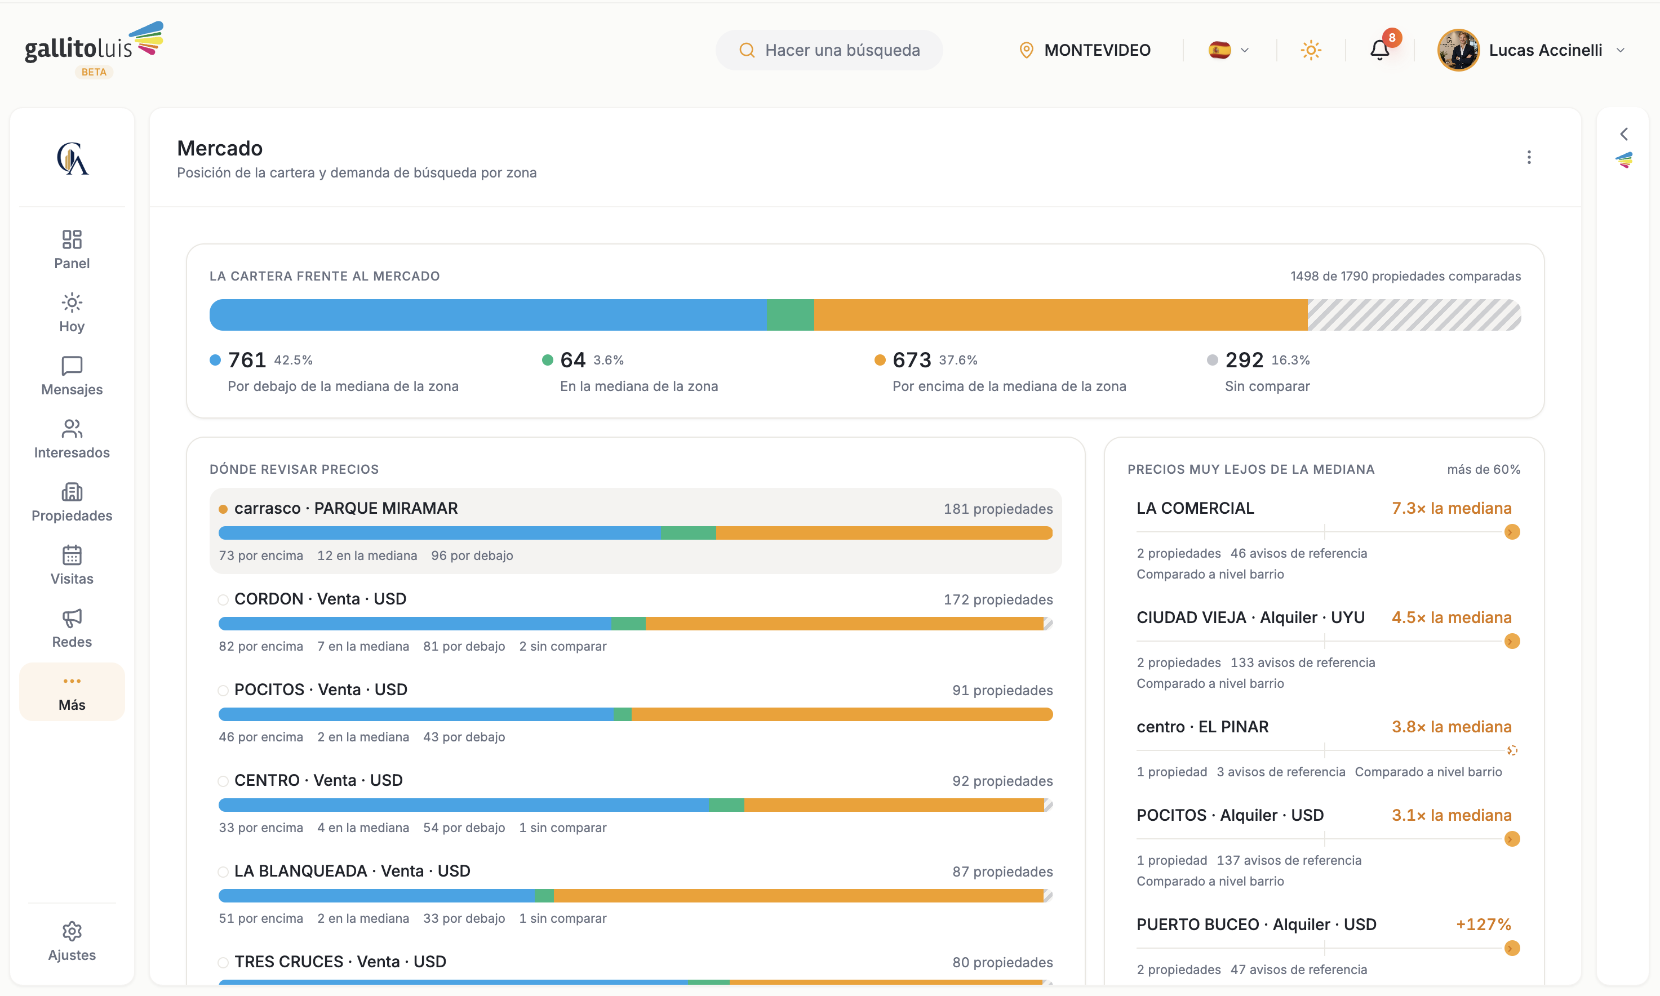Open the language flag dropdown

[1228, 50]
